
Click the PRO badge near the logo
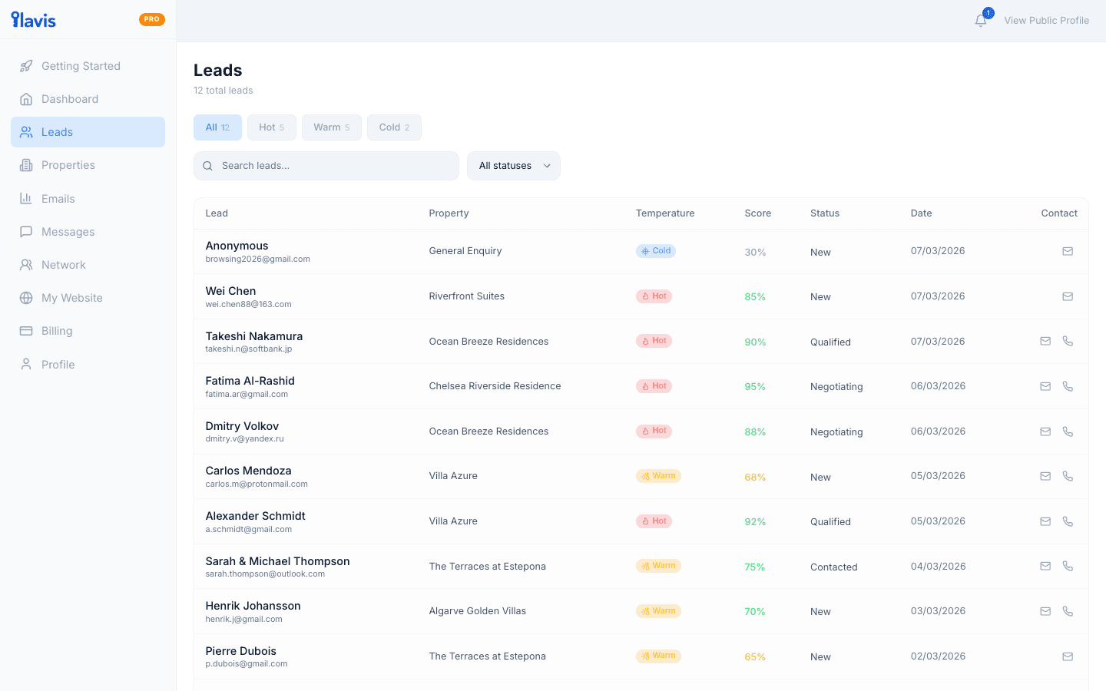tap(151, 19)
